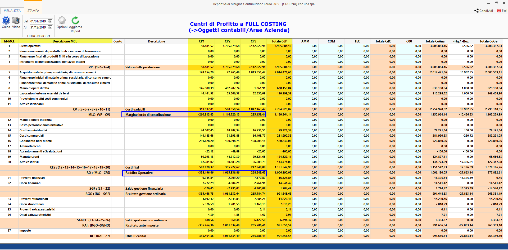Click CP2 Reddito Operativo value 1.065.836,86
Image resolution: width=508 pixels, height=250 pixels.
click(x=228, y=173)
